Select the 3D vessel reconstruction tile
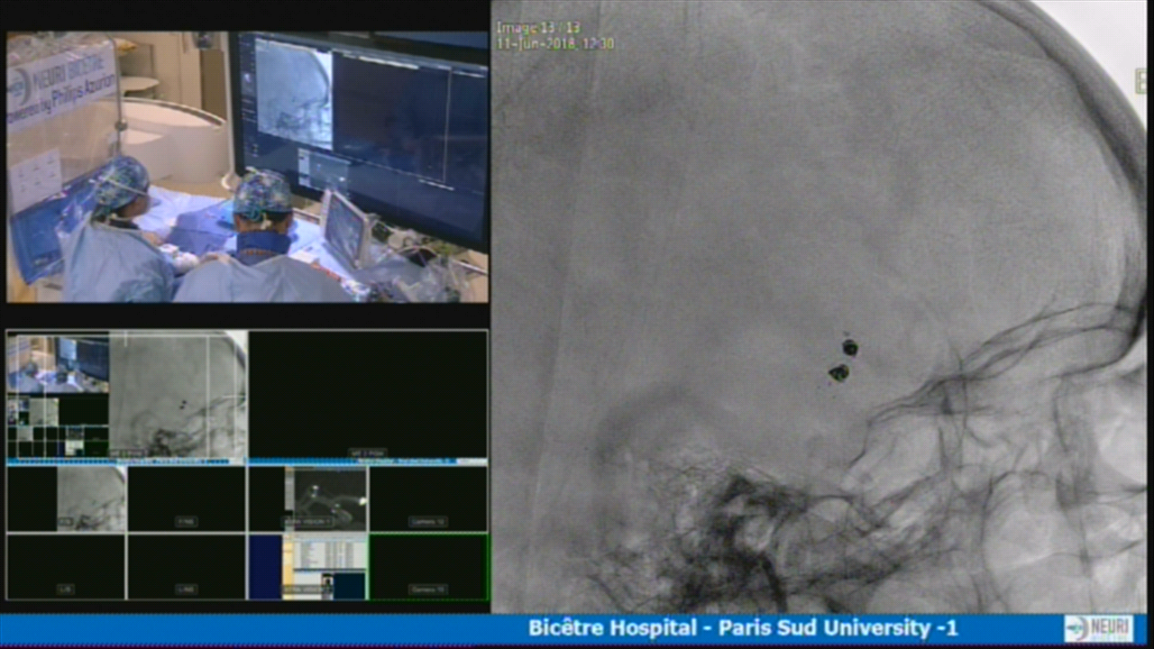The width and height of the screenshot is (1154, 649). (325, 498)
